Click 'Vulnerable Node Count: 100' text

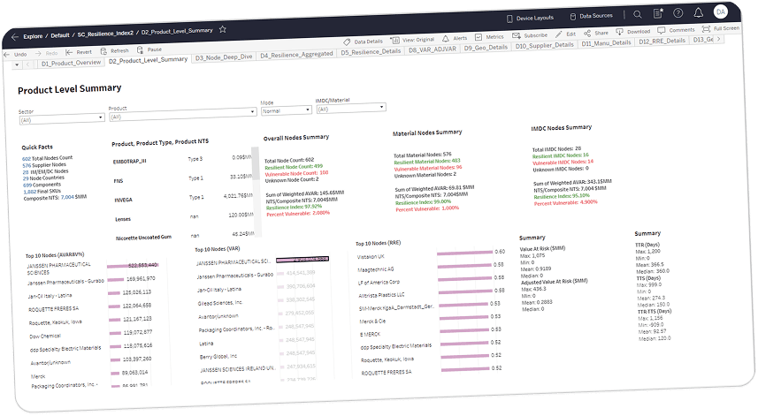pyautogui.click(x=296, y=173)
